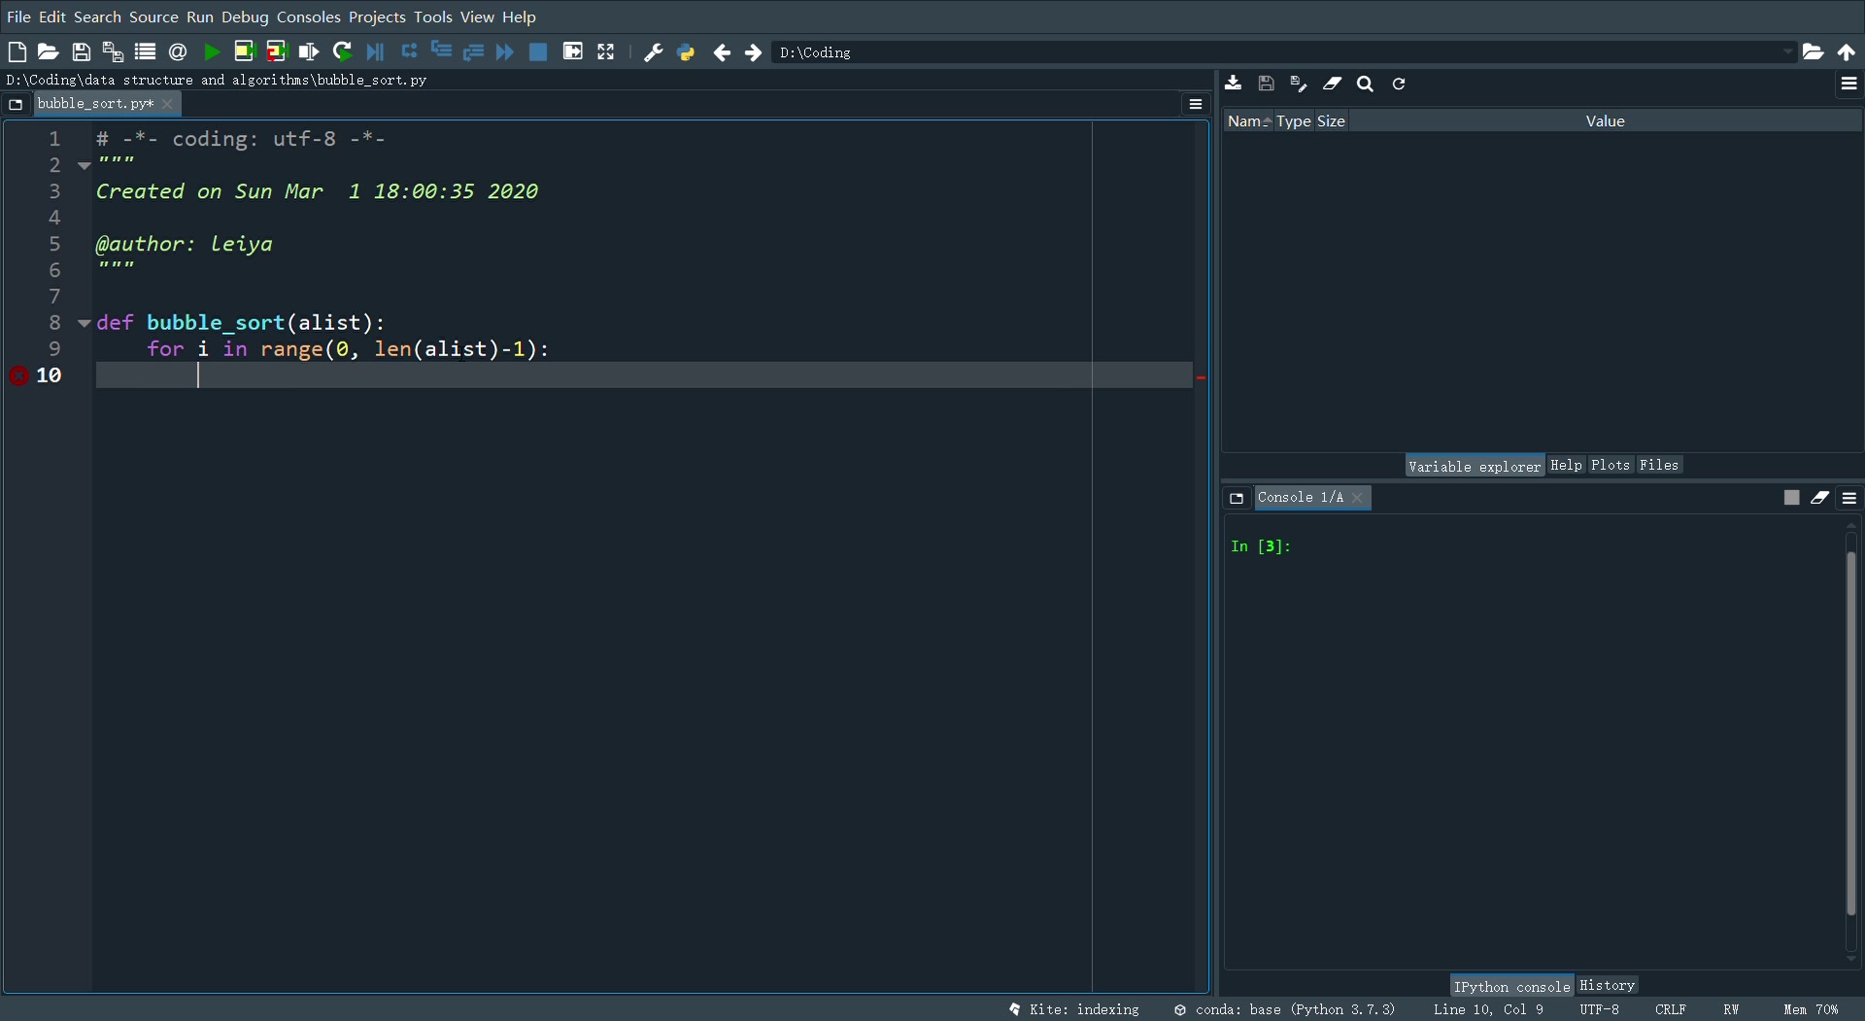Toggle the breakpoint on line 10

[17, 376]
